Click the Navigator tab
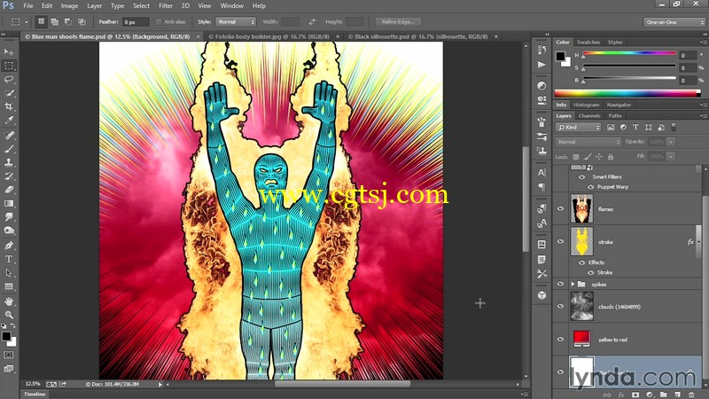709x399 pixels. tap(619, 105)
